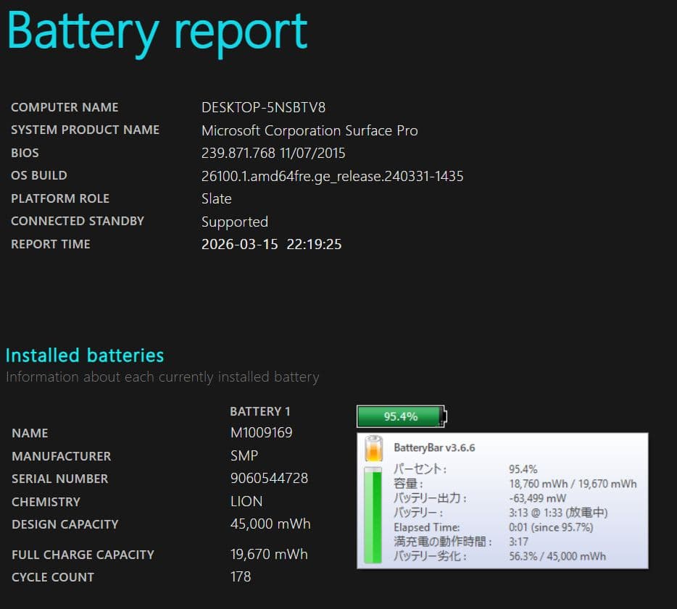This screenshot has width=677, height=609.
Task: Click the 'FULL CHARGE CAPACITY' row label
Action: (x=83, y=555)
